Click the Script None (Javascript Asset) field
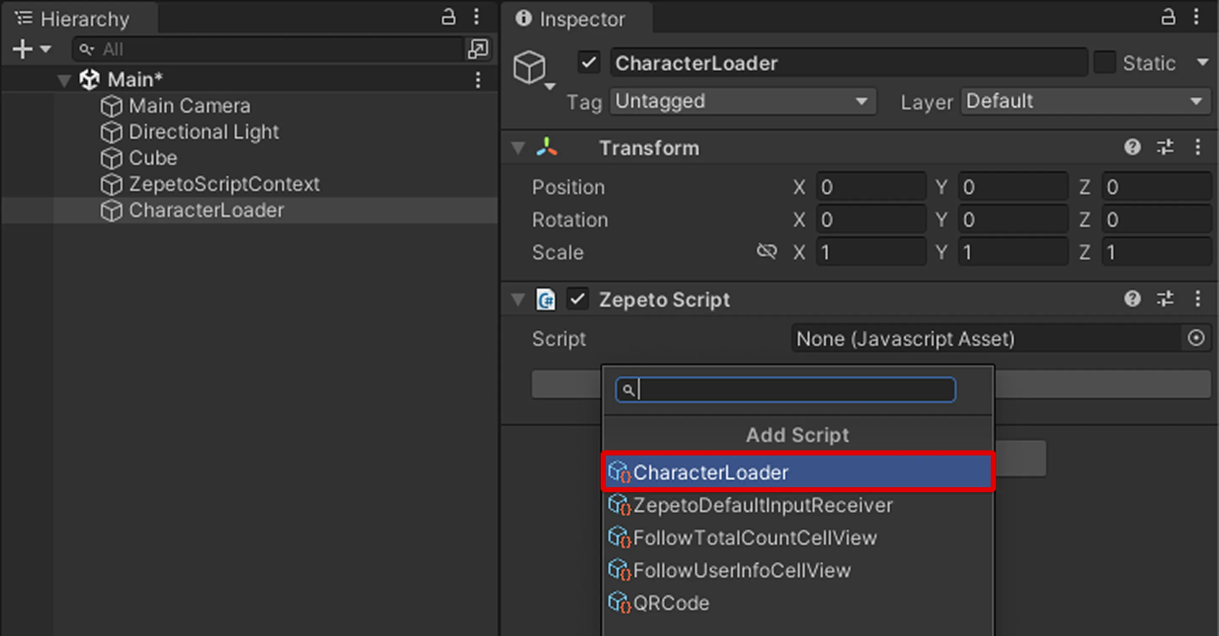 coord(987,338)
